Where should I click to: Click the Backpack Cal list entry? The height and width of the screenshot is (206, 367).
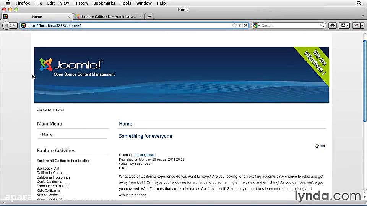48,168
